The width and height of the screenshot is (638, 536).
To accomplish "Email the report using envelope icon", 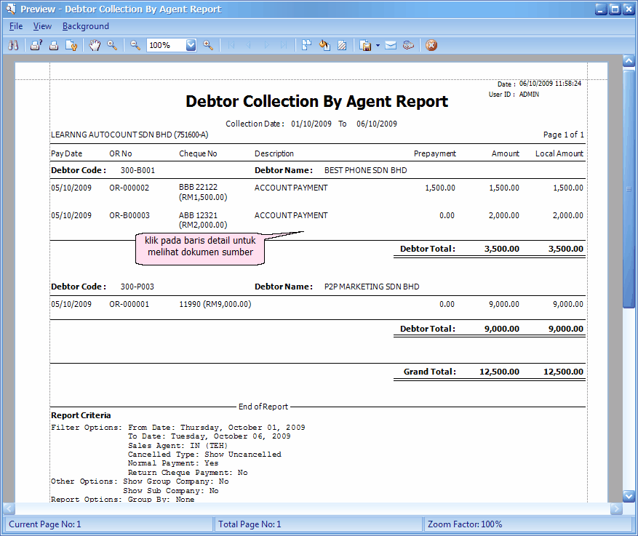I will 391,45.
